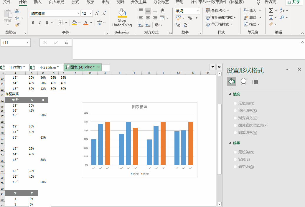Image resolution: width=305 pixels, height=207 pixels.
Task: Click the Insert Function fx icon
Action: 66,43
